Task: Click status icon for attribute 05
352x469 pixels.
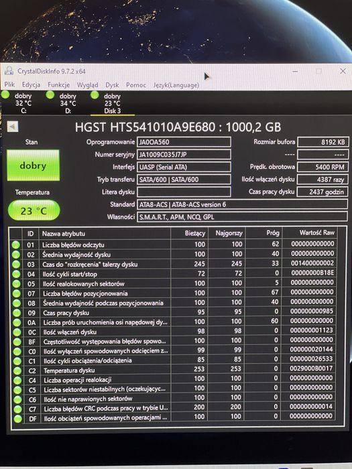Action: 17,283
